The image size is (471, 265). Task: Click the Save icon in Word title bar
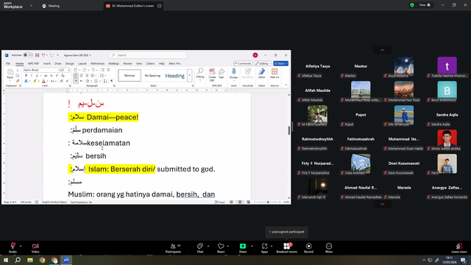coord(38,55)
